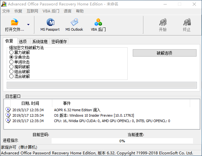
Task: Click info icon of AOPR 6.32 log row
Action: (8, 110)
